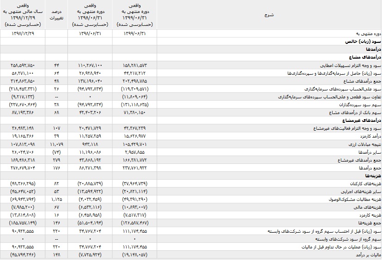Select value '(۱۱۹,۳۰۹,۵۷۱)'
The height and width of the screenshot is (260, 383).
pos(134,89)
